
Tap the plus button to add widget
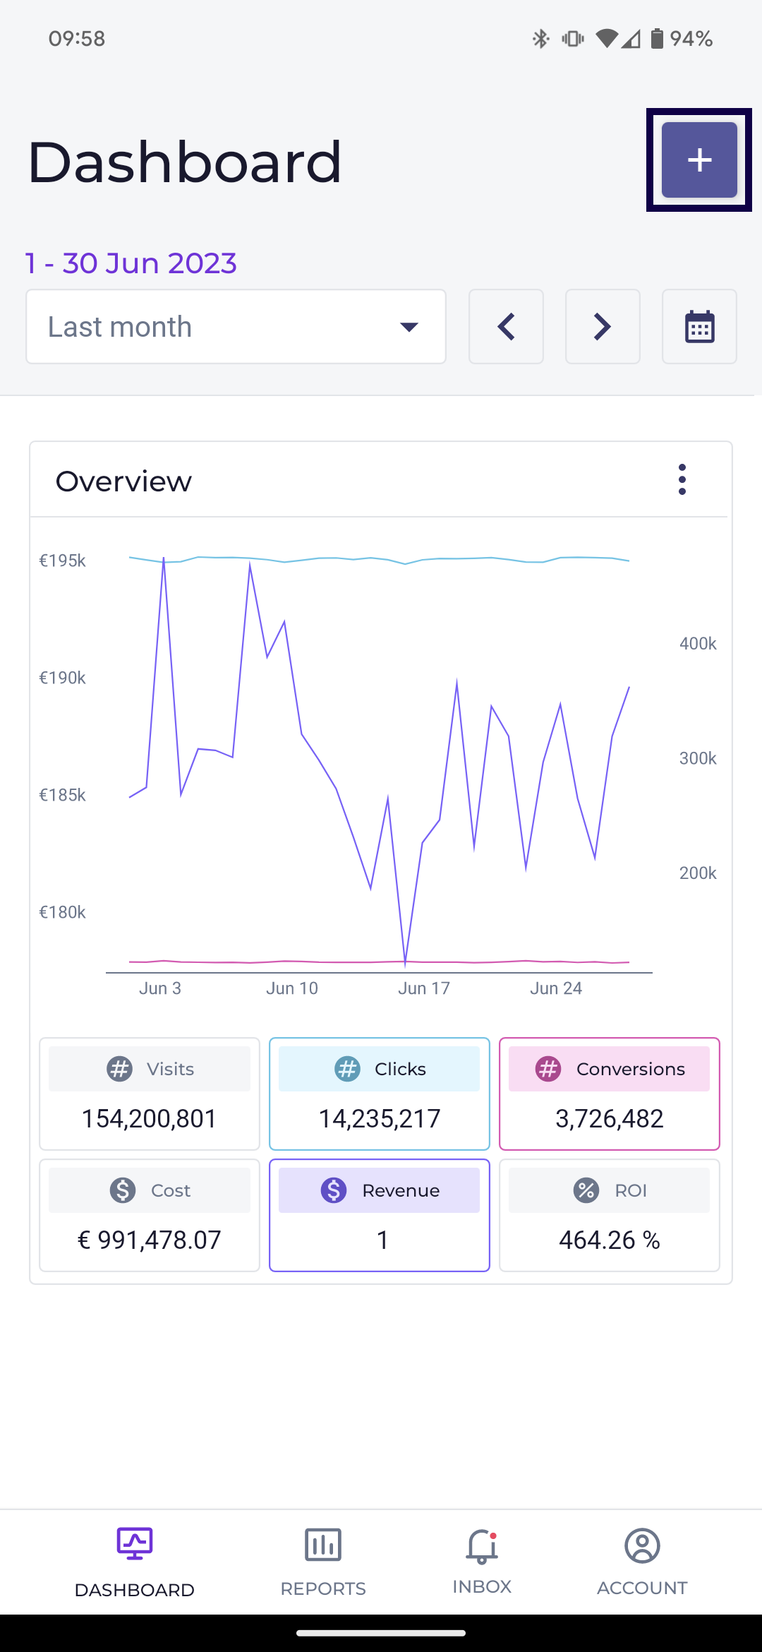[x=698, y=160]
